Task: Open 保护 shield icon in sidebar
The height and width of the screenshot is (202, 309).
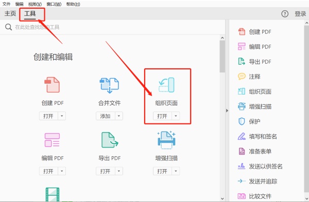Action: pos(242,121)
